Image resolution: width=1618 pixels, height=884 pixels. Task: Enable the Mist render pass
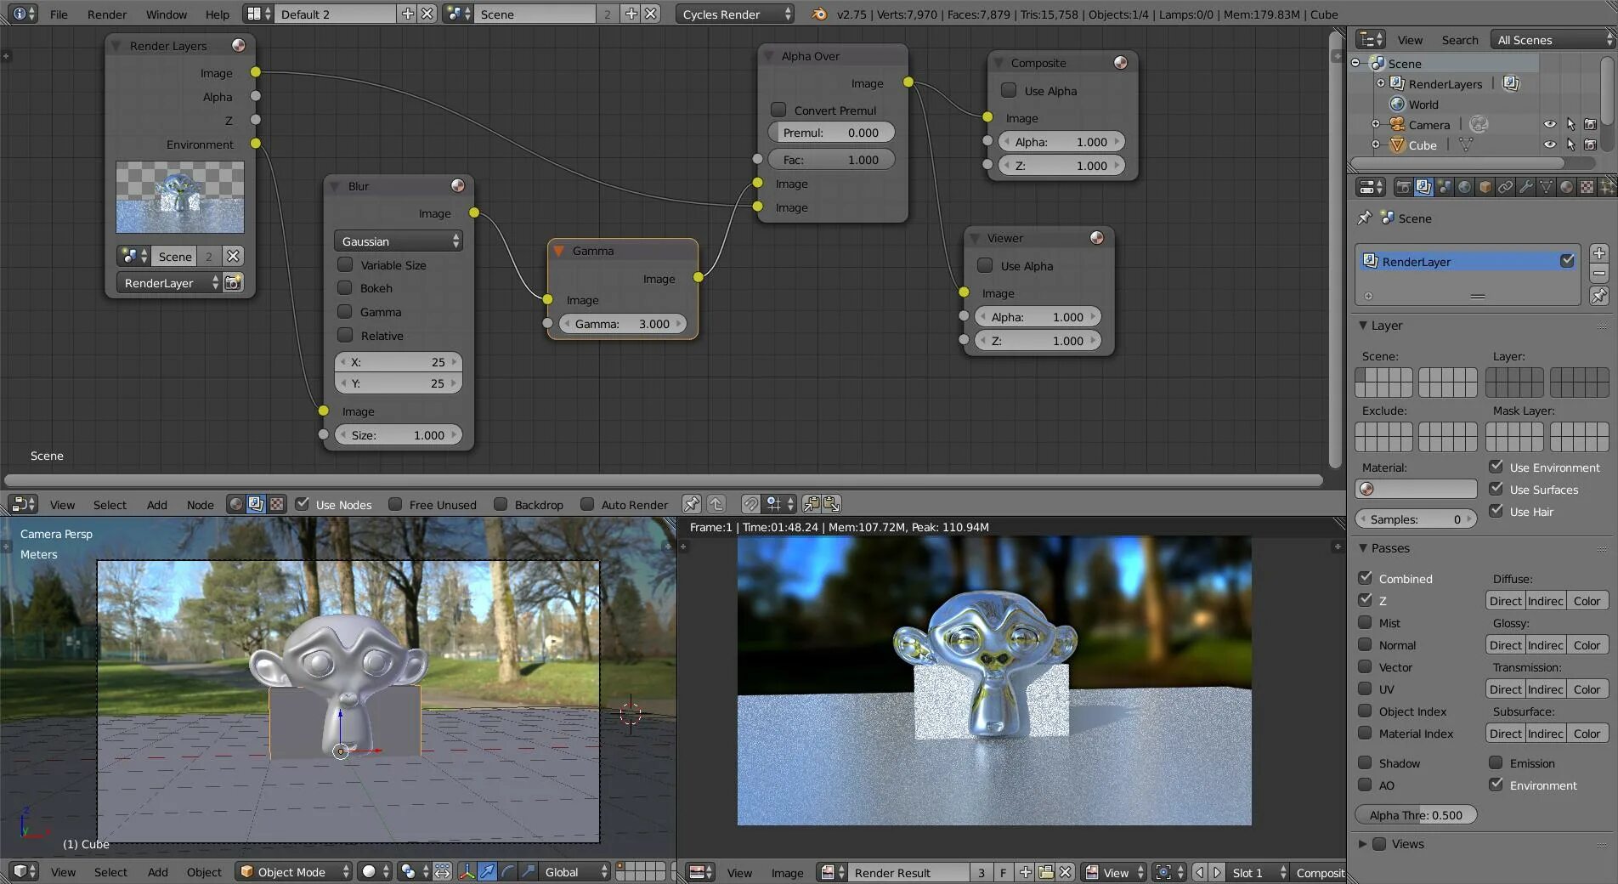click(x=1365, y=622)
